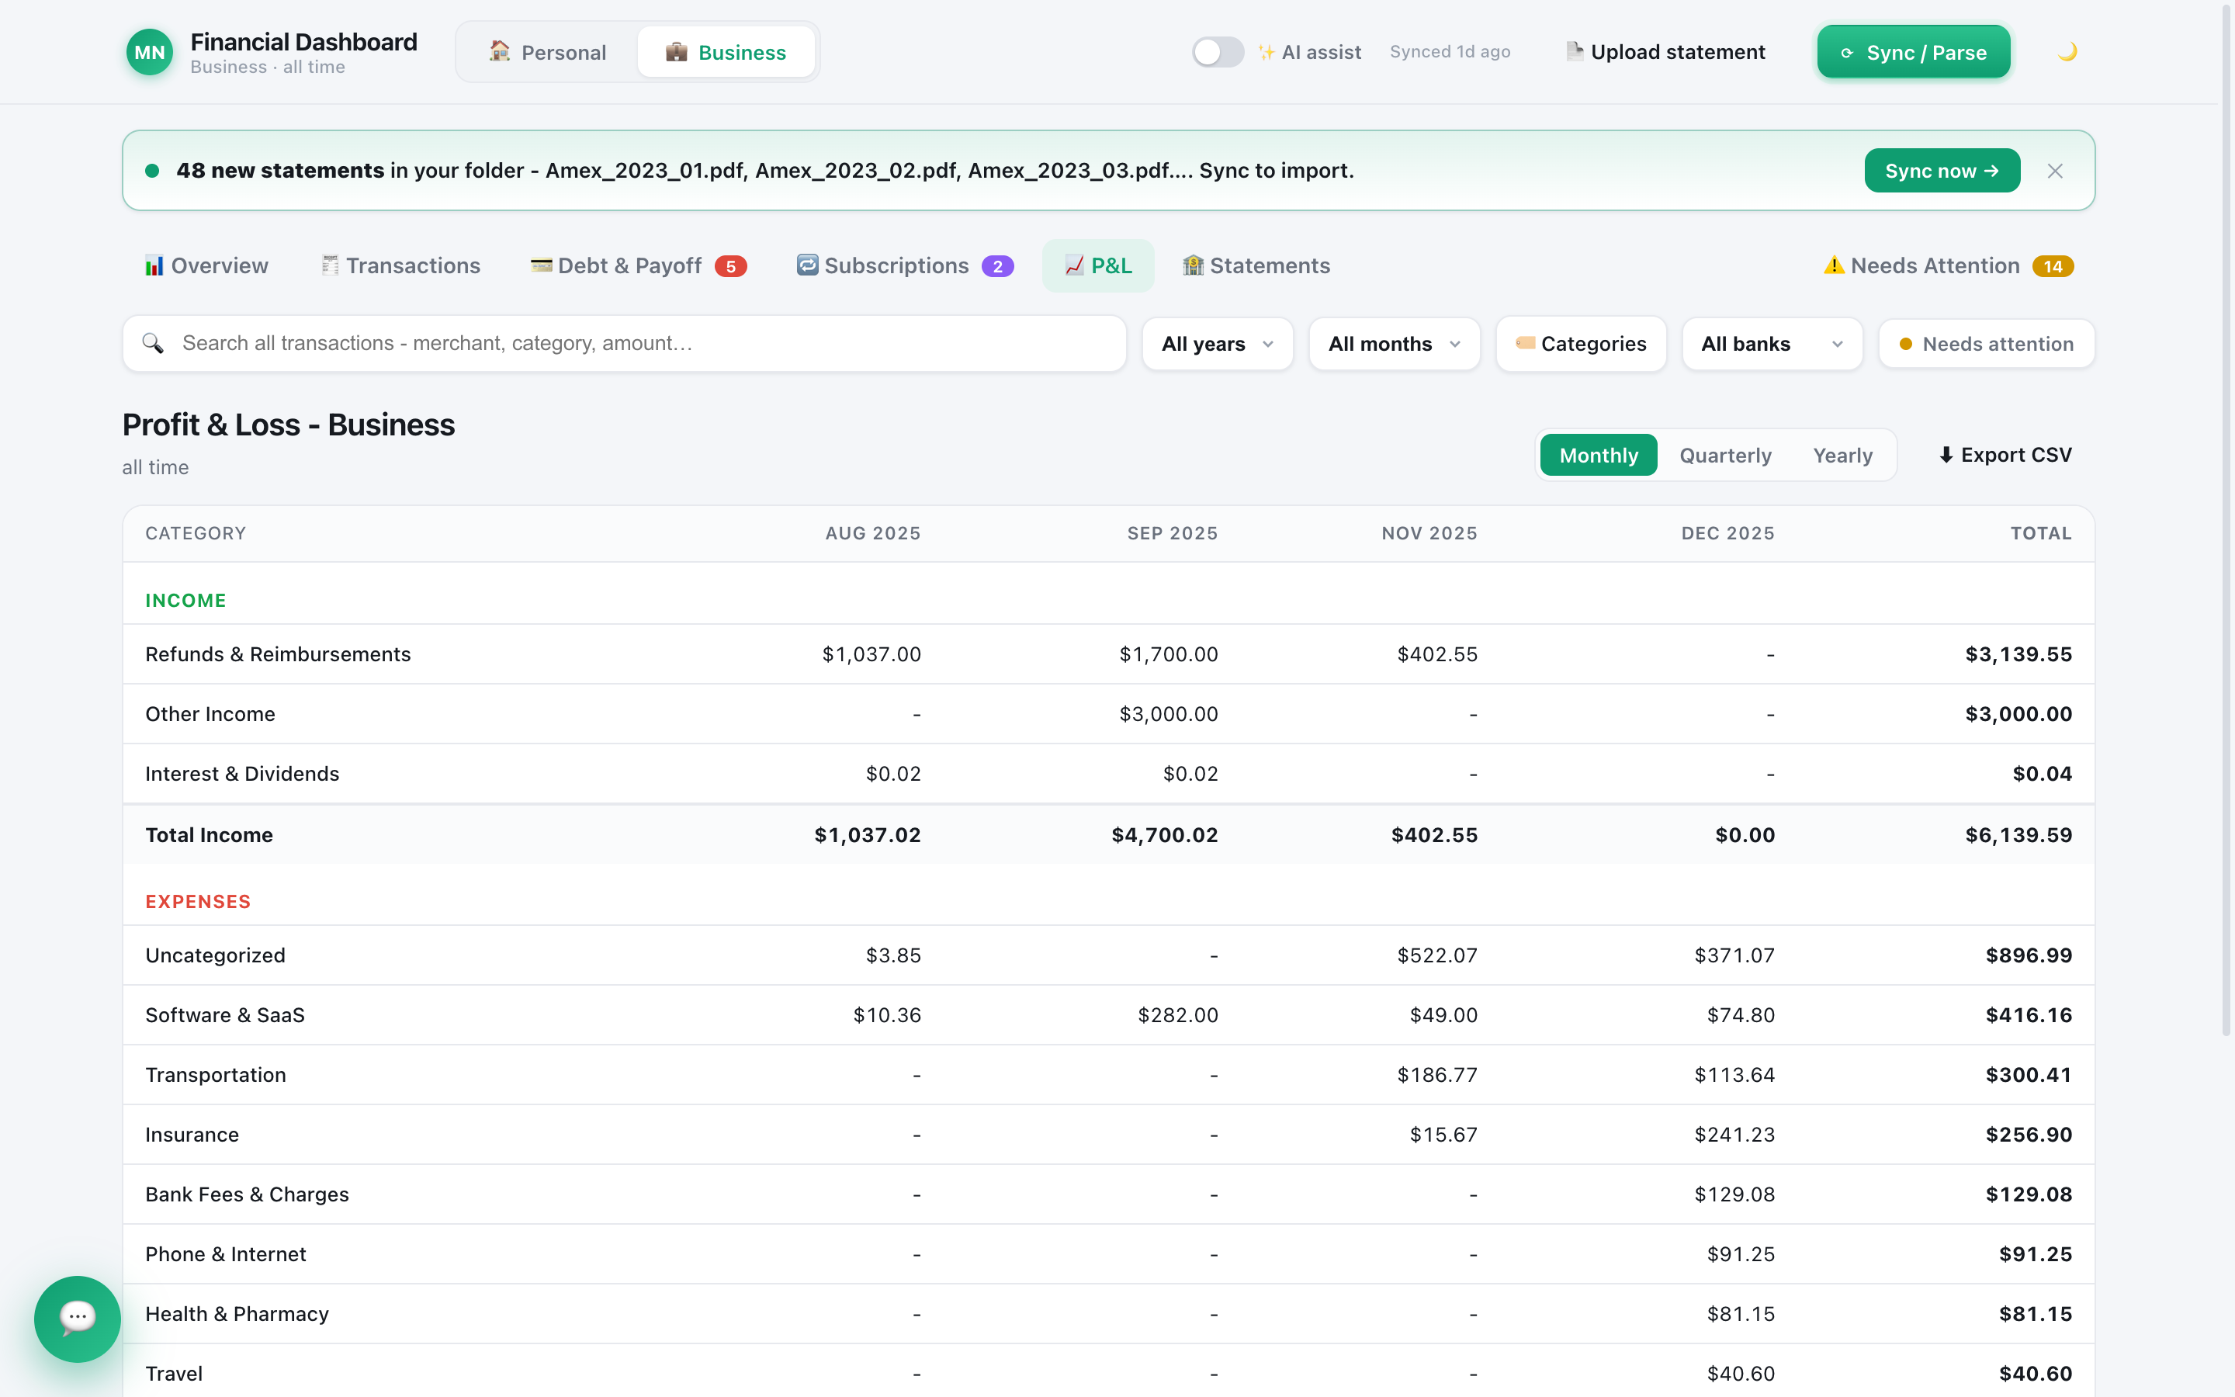Open the All months dropdown
Viewport: 2235px width, 1397px height.
tap(1395, 344)
